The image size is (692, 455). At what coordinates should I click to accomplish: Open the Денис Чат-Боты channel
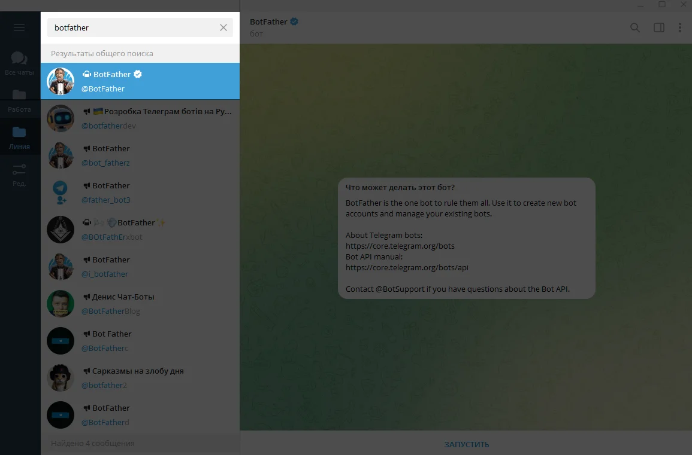click(x=140, y=304)
